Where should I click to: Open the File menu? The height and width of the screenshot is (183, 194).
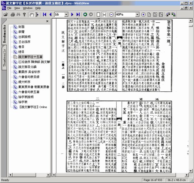pyautogui.click(x=9, y=7)
